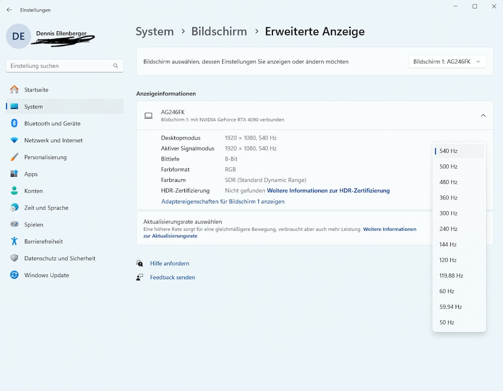Select 59,94 Hz refresh rate option
The height and width of the screenshot is (391, 503).
(x=451, y=307)
